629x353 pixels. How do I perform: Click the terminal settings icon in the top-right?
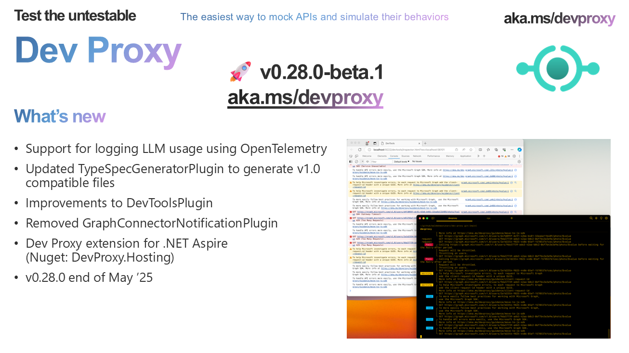click(606, 218)
